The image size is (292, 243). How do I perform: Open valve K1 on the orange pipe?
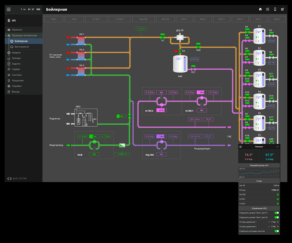(163, 37)
